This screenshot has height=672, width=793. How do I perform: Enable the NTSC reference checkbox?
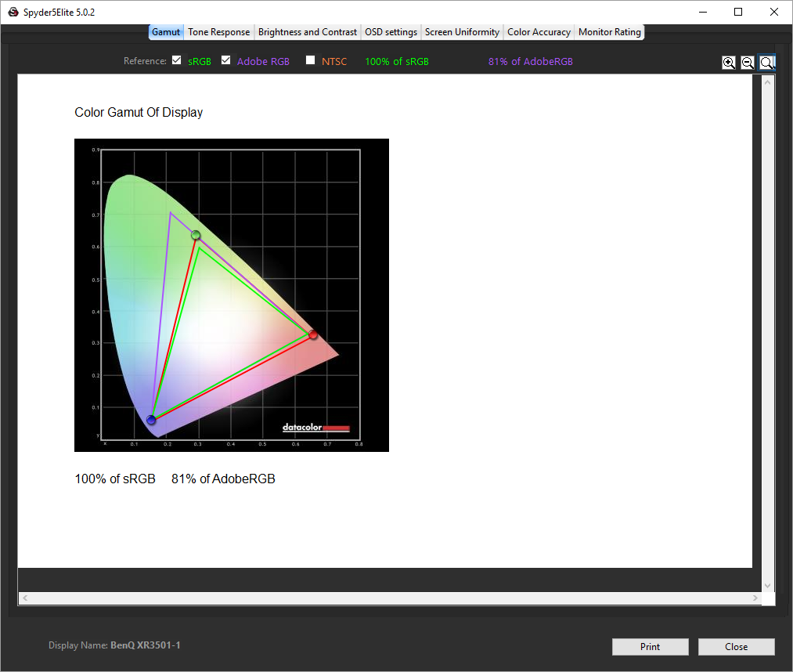(x=311, y=60)
